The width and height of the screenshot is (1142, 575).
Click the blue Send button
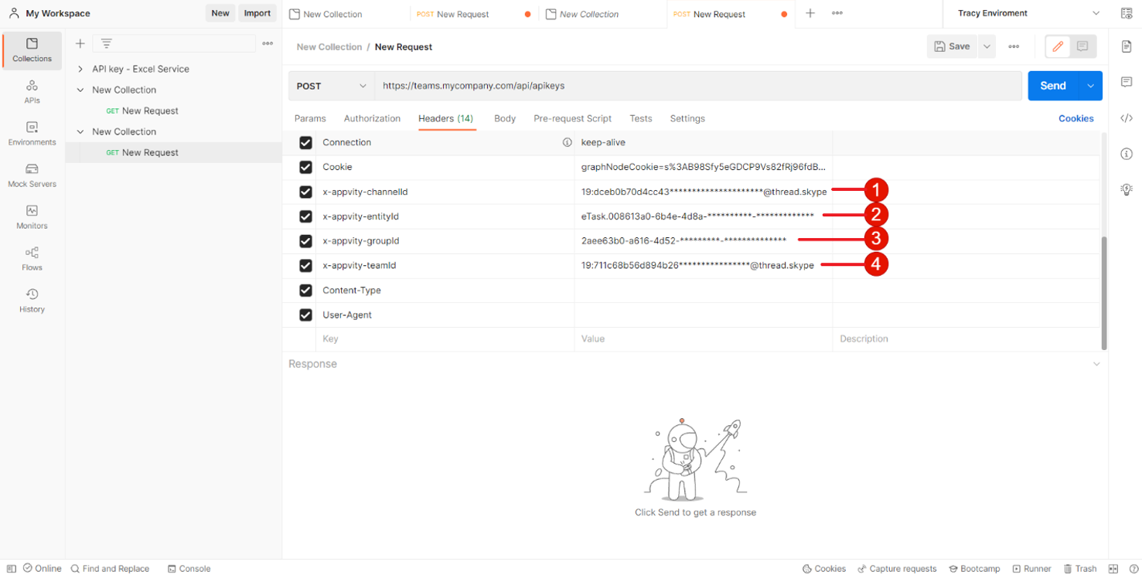coord(1052,86)
